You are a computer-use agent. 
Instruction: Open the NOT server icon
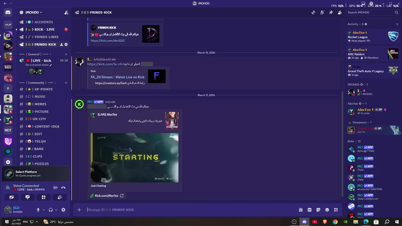click(x=8, y=130)
